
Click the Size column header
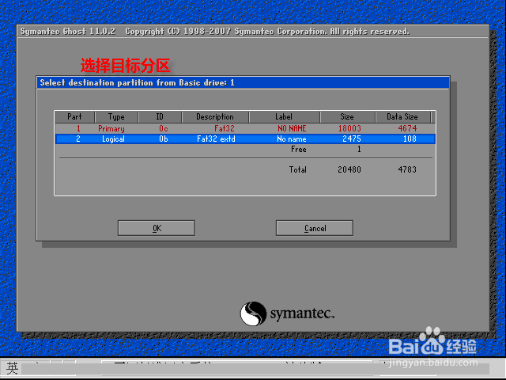pos(348,116)
